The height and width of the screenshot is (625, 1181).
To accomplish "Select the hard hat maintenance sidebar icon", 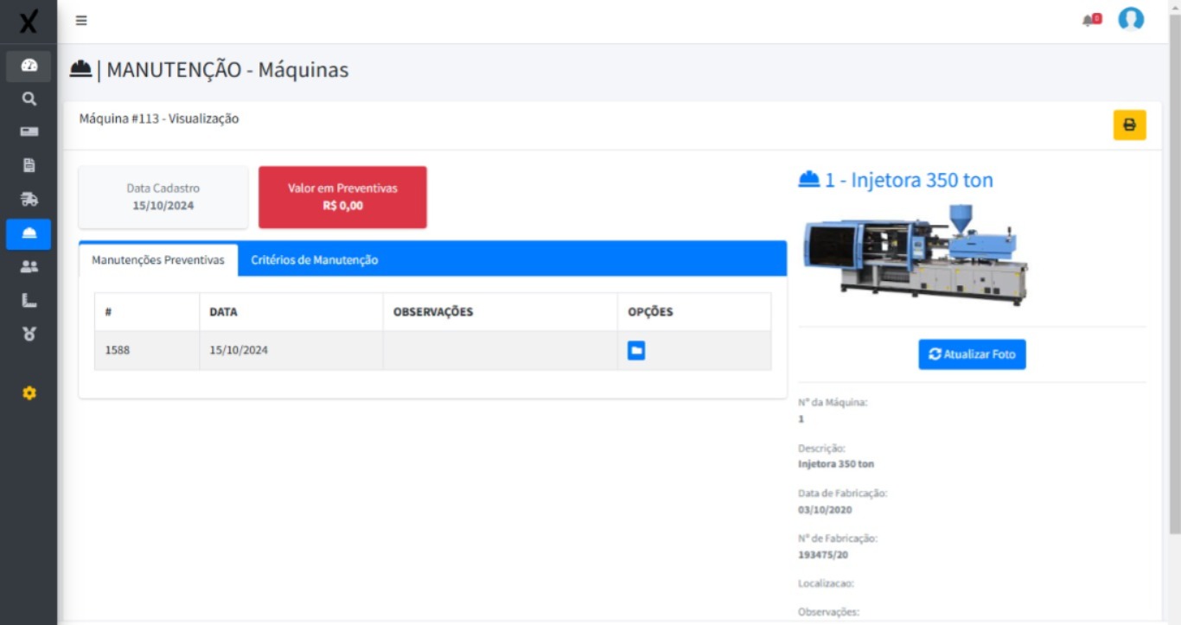I will (29, 233).
